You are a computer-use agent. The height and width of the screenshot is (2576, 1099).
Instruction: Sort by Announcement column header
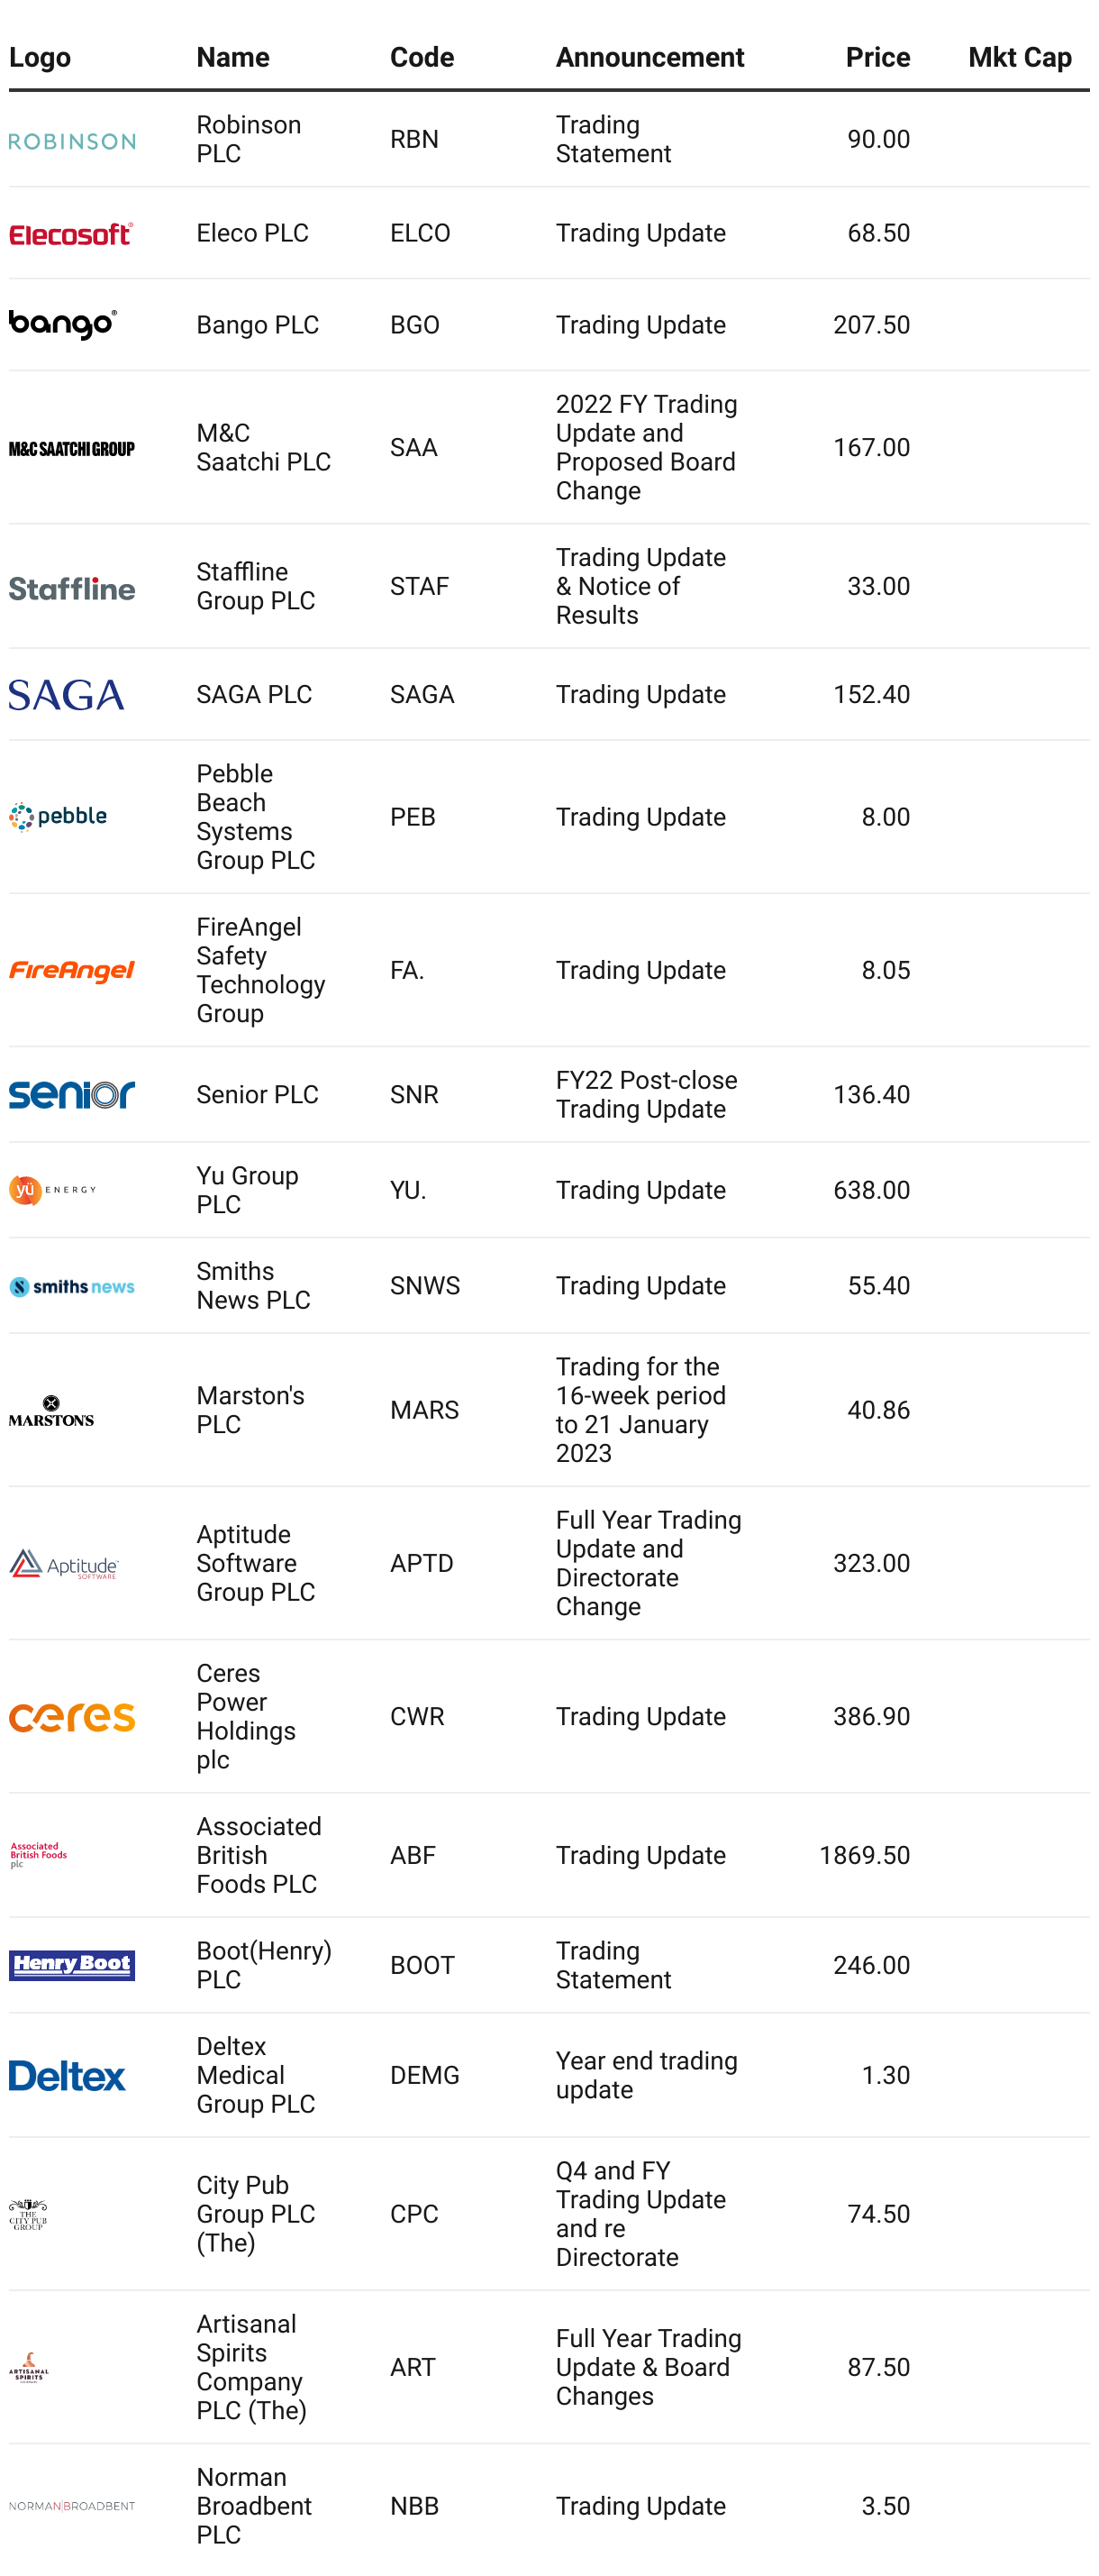coord(650,57)
